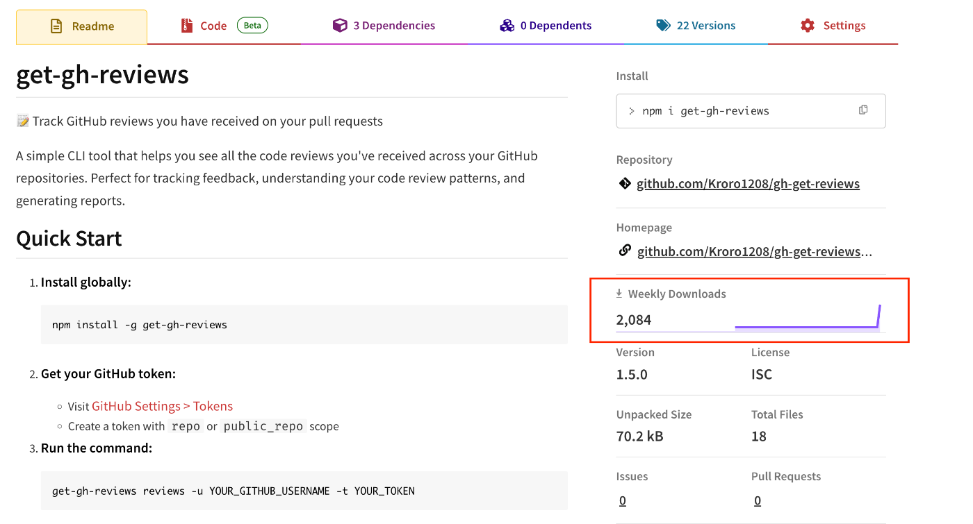Click the npm install -g code block

[304, 325]
